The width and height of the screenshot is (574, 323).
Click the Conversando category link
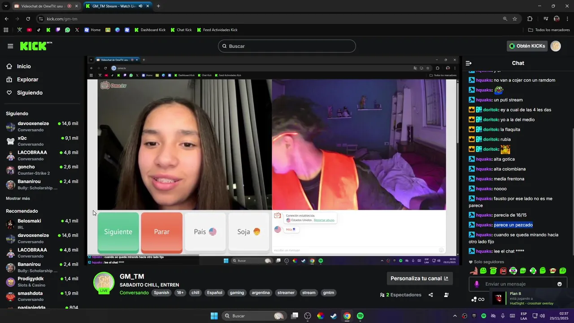point(134,292)
